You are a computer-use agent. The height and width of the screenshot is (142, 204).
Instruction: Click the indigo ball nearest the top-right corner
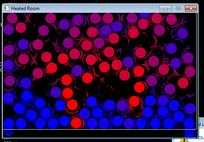tap(183, 33)
